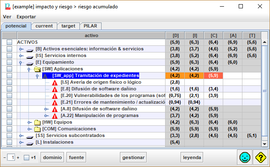Click the plus stepper to increase tree level
The width and height of the screenshot is (270, 167).
point(18,158)
